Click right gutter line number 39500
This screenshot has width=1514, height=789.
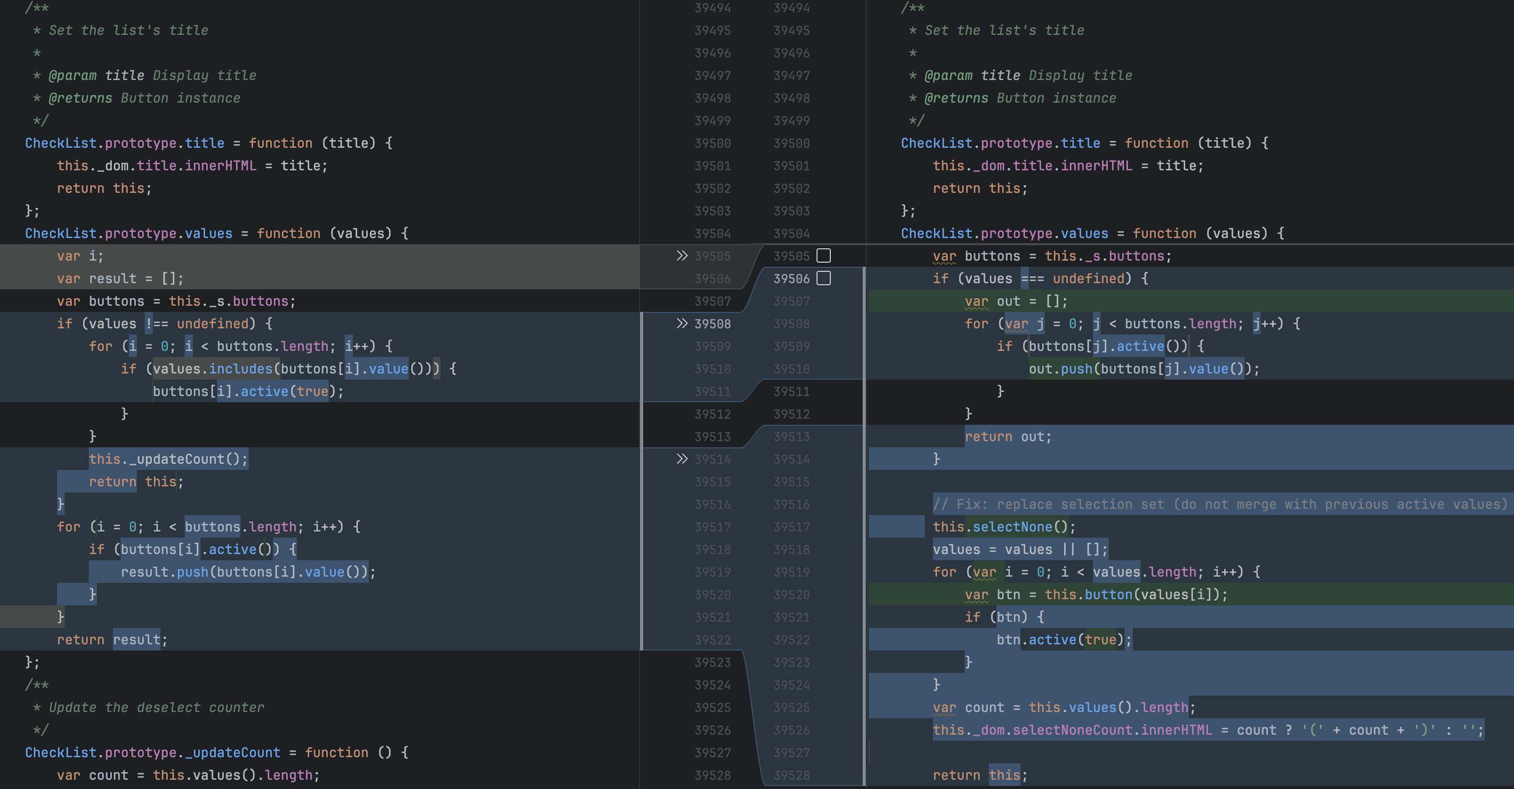791,143
